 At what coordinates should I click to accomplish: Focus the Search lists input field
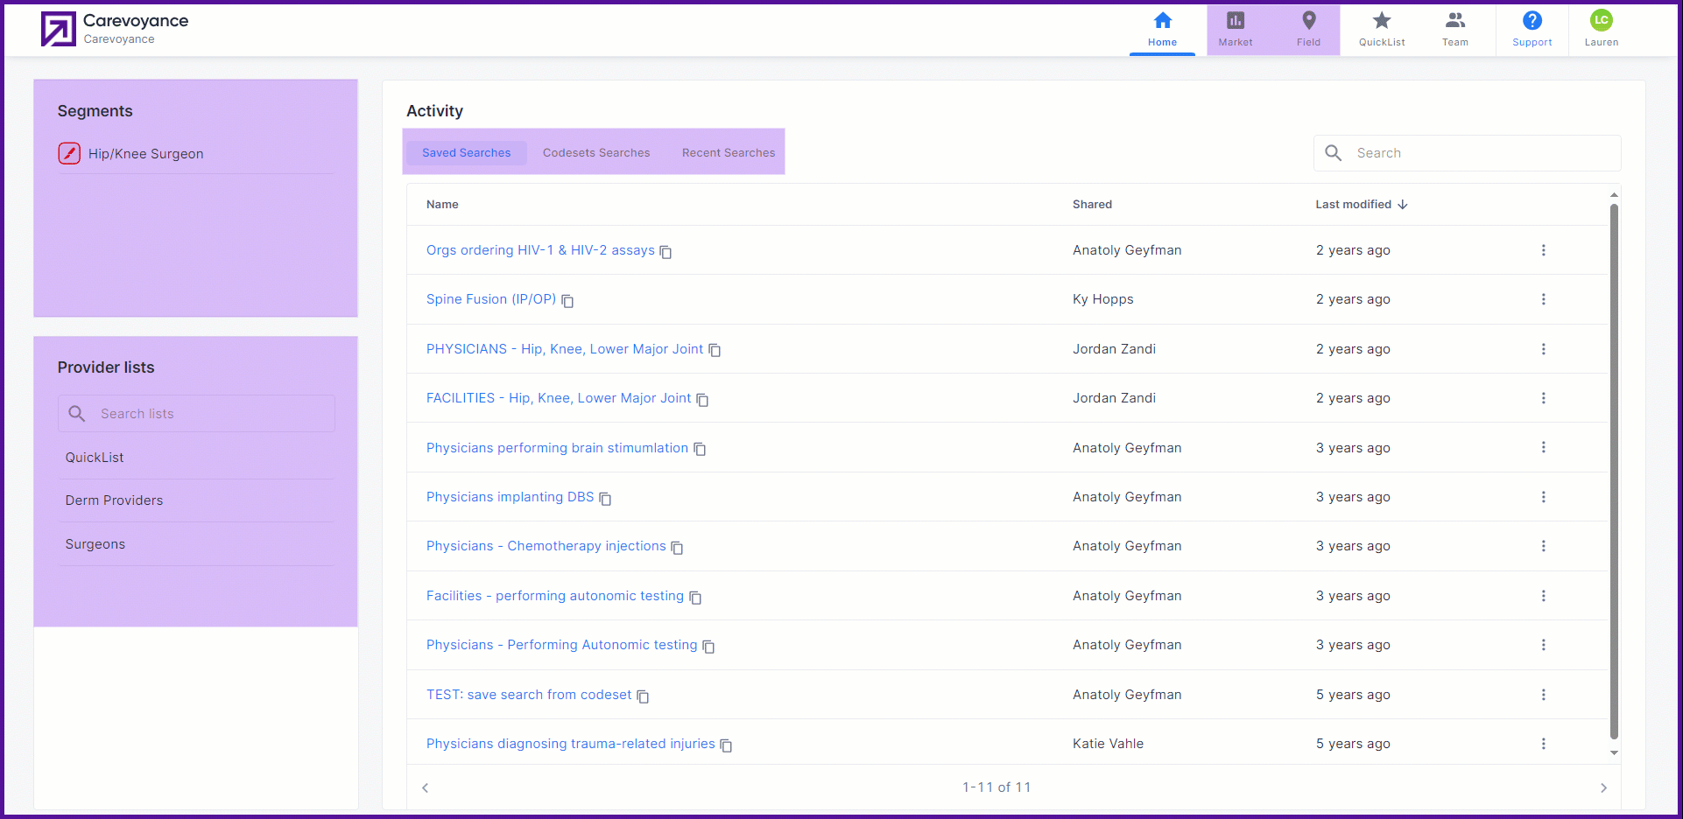tap(196, 414)
